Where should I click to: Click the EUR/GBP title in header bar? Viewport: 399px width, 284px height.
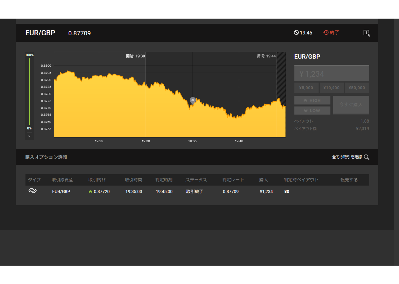click(40, 33)
